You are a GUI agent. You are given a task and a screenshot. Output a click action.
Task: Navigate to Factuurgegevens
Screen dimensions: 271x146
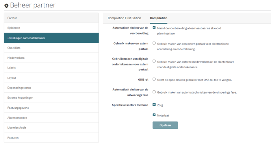(51, 108)
